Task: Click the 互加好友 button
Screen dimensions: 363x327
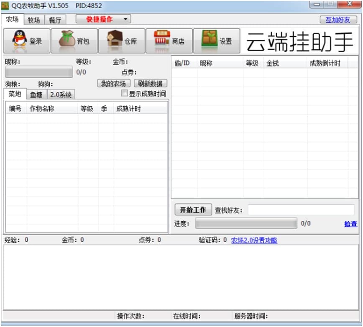Action: [x=338, y=20]
